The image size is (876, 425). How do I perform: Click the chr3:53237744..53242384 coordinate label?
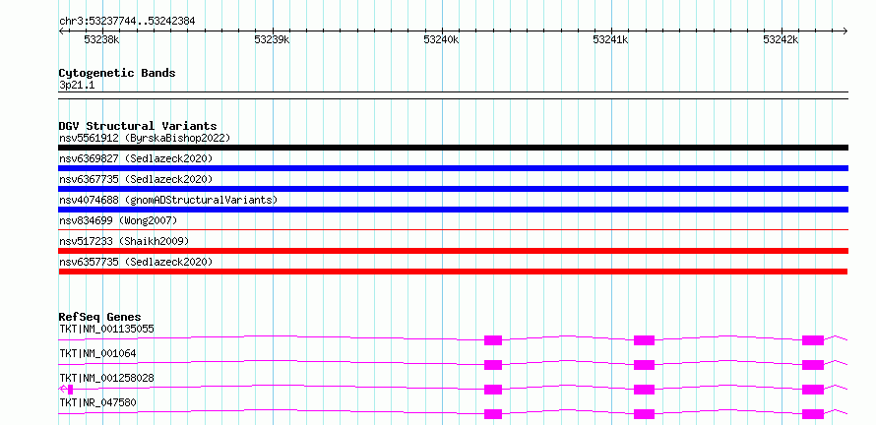[127, 22]
